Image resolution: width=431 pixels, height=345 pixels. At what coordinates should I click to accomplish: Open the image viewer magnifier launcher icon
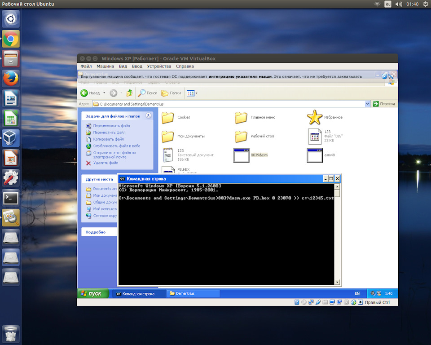(11, 217)
